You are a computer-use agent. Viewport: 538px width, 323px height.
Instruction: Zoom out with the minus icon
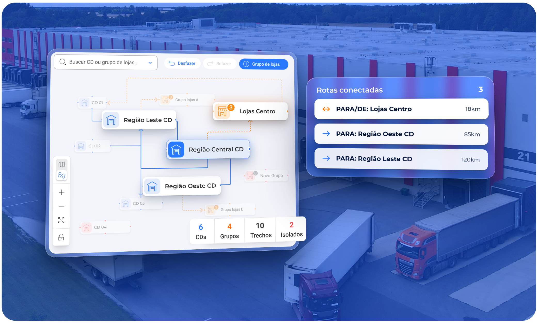coord(61,206)
